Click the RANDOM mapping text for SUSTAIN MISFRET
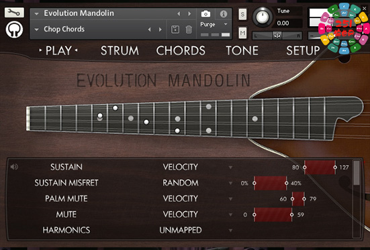The width and height of the screenshot is (370, 250). [181, 183]
